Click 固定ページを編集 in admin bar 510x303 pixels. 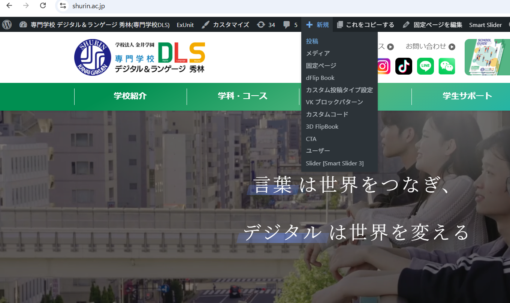(x=433, y=25)
